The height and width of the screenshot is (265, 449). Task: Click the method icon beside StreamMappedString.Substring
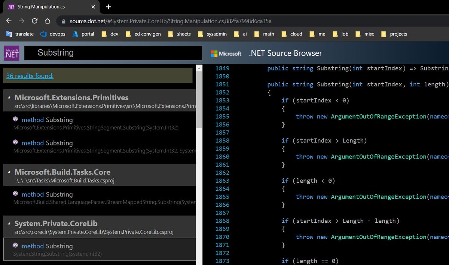click(x=15, y=194)
